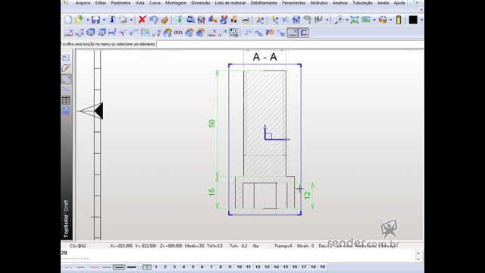Click the H-shaped dimension icon in second toolbar
The image size is (485, 273).
click(112, 33)
